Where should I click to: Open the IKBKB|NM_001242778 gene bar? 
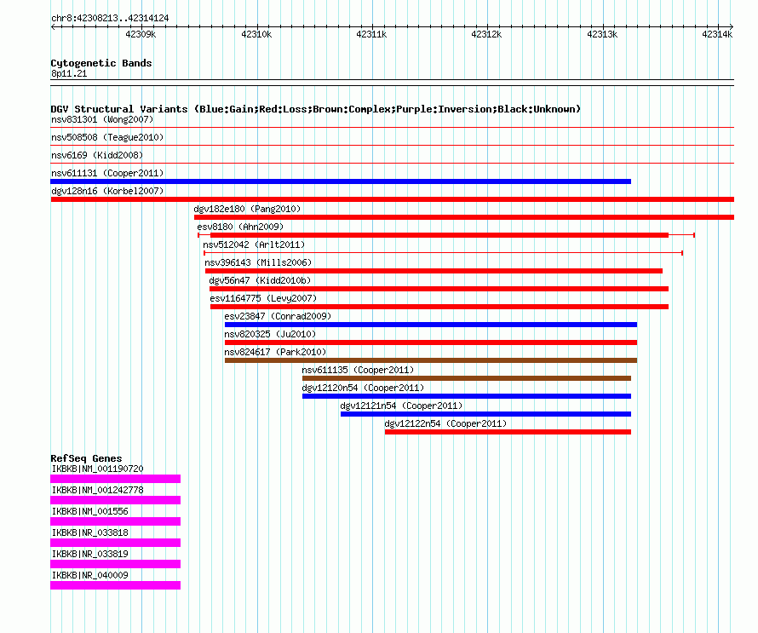tap(116, 500)
